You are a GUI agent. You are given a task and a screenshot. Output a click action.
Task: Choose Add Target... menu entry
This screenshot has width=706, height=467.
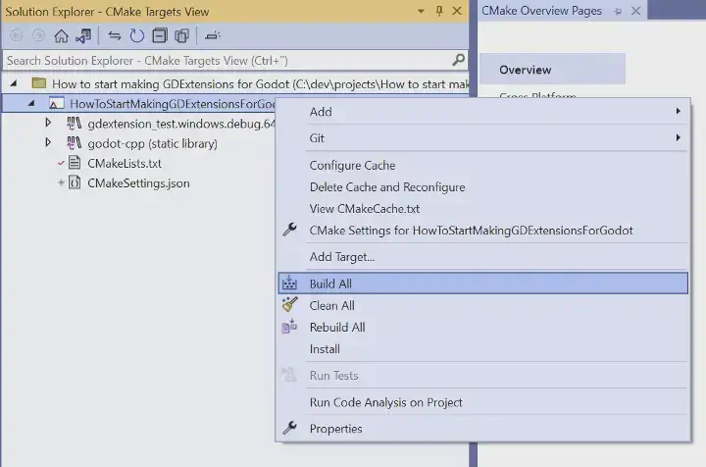pyautogui.click(x=483, y=257)
